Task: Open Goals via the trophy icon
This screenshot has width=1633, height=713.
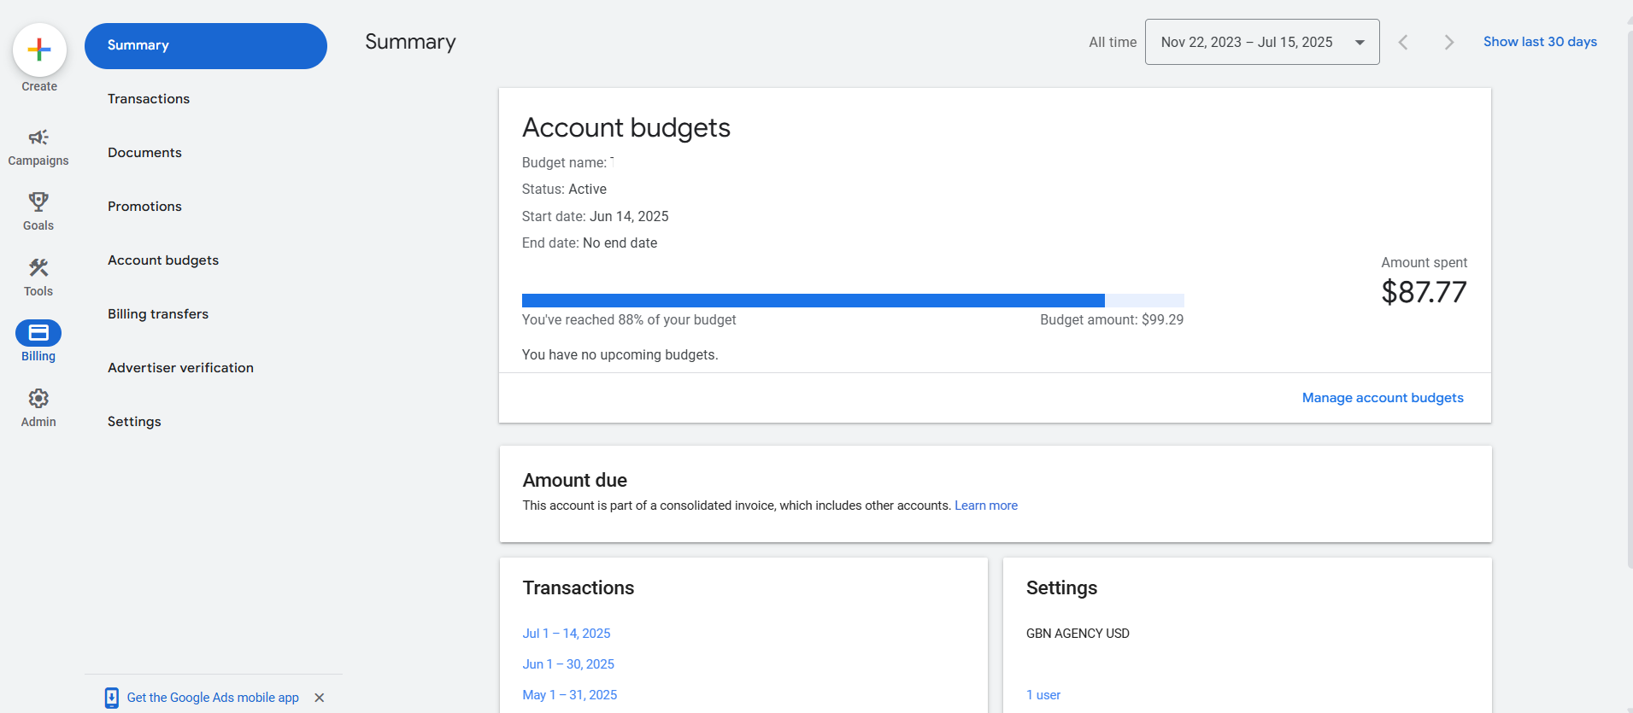Action: pyautogui.click(x=38, y=202)
